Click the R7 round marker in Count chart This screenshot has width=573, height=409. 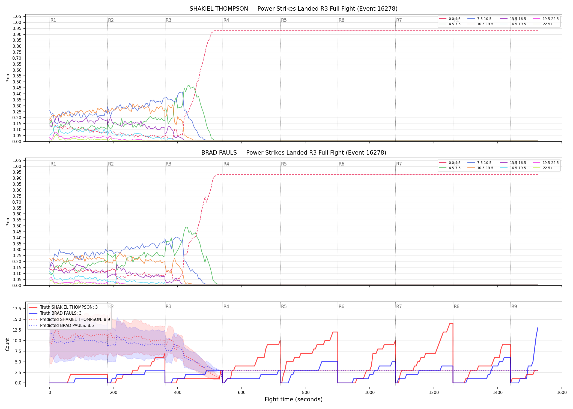click(x=399, y=306)
